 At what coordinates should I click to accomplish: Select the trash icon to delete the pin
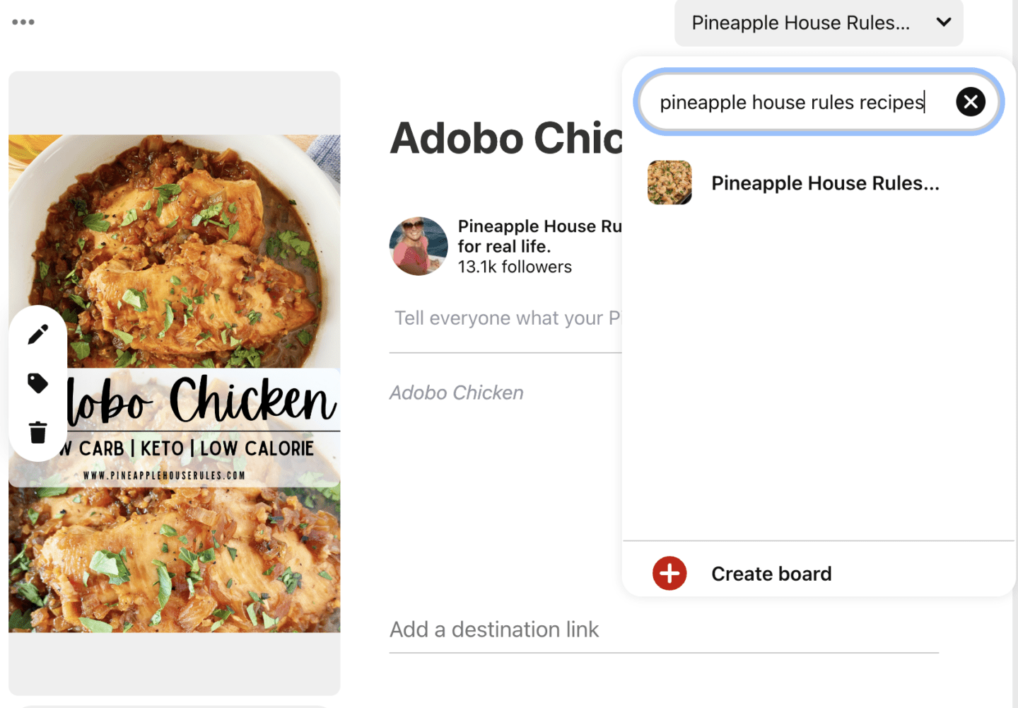pos(37,433)
